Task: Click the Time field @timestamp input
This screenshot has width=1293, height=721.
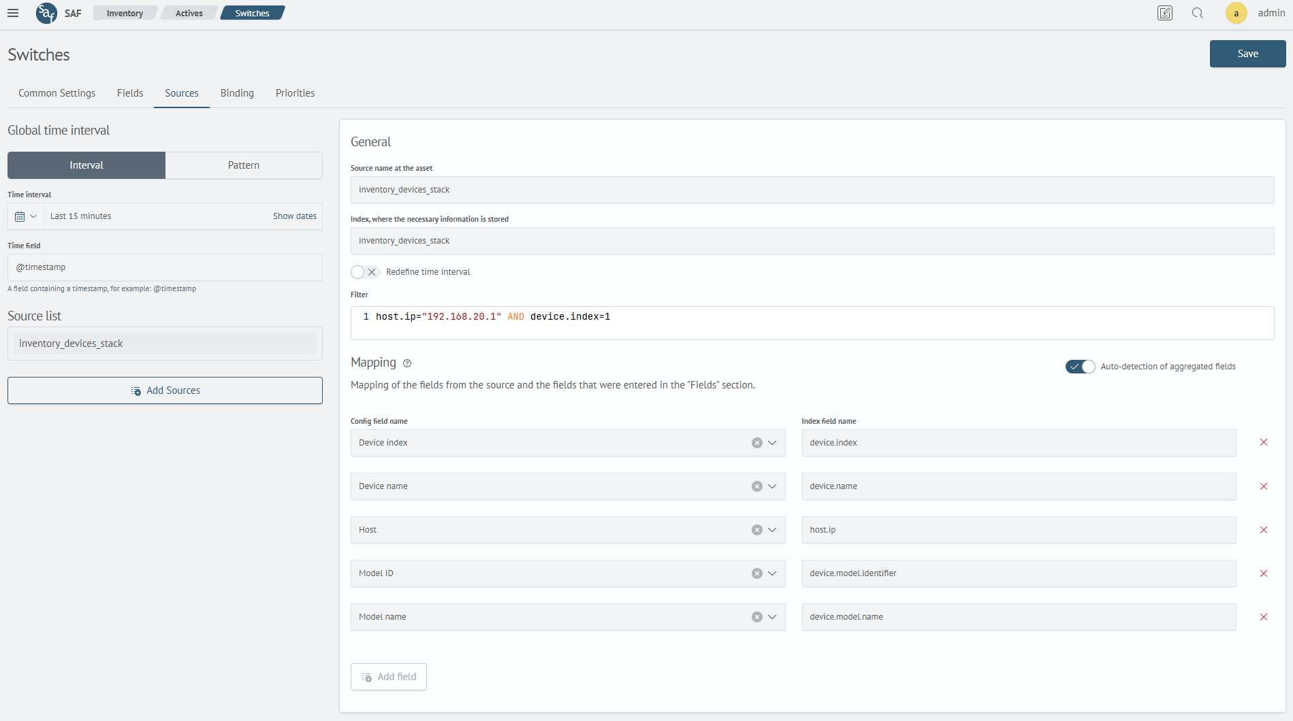Action: pos(165,267)
